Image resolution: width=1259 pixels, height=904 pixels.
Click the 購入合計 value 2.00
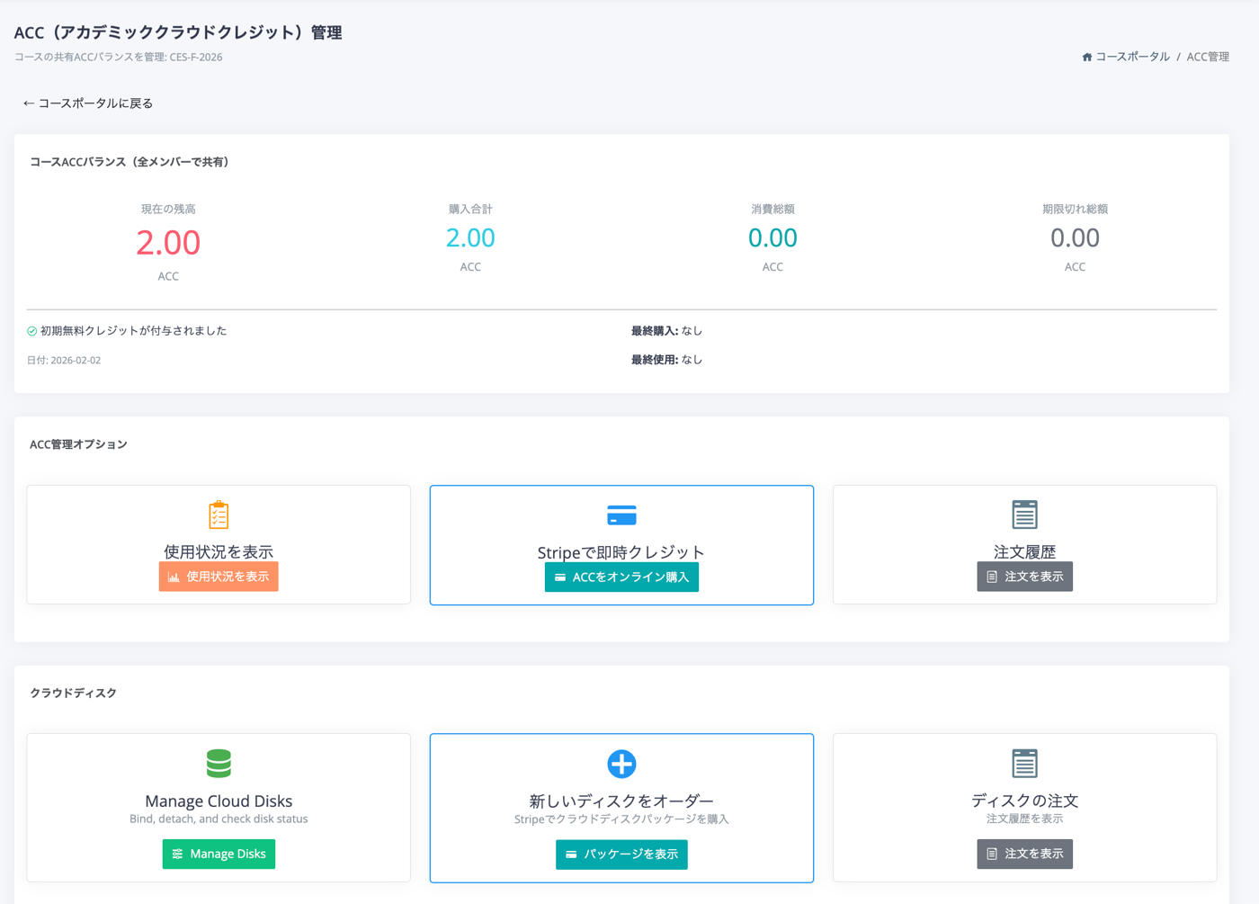click(x=470, y=237)
